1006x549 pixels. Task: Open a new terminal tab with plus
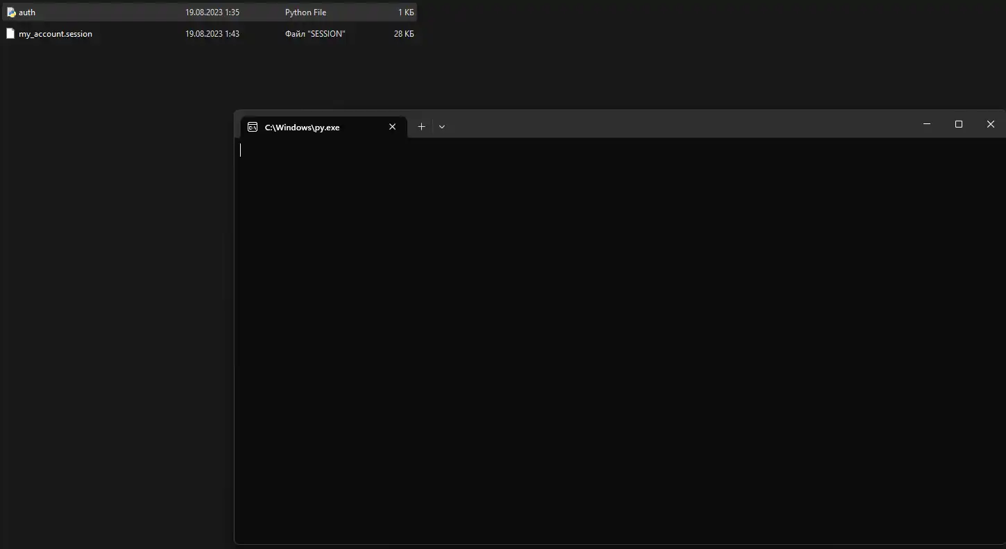tap(421, 126)
